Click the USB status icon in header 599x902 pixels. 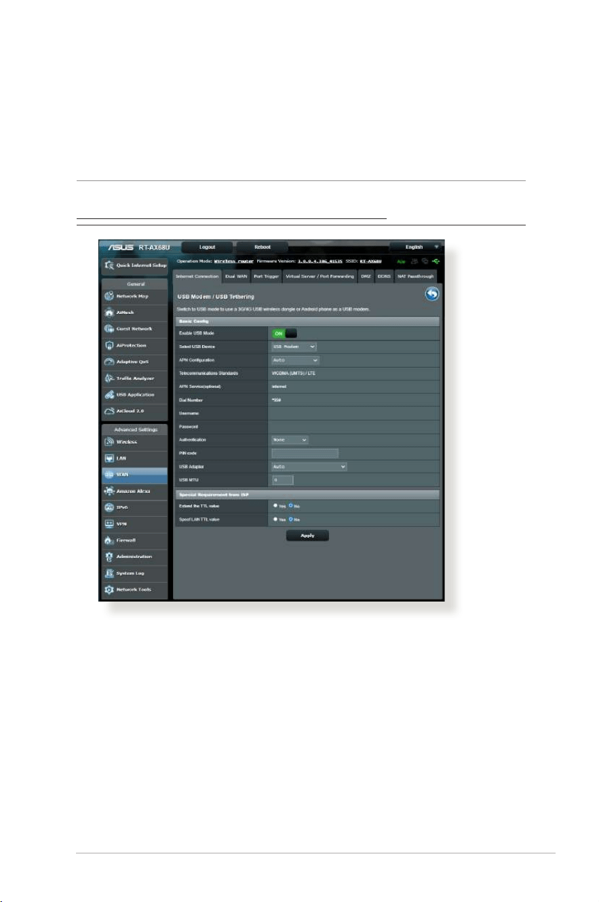click(436, 260)
